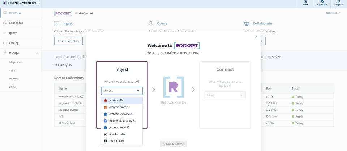Open the Docs icon in header

click(x=306, y=1)
